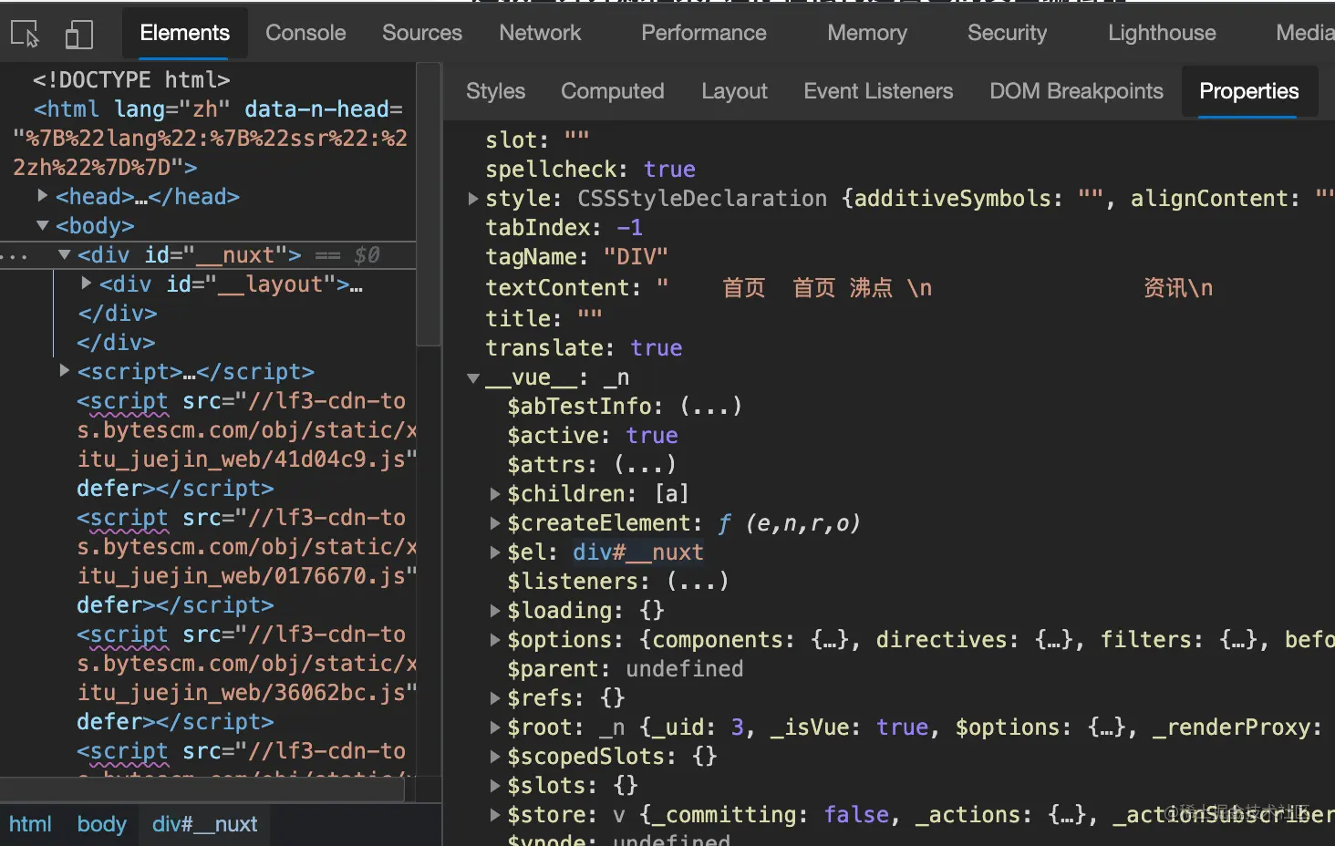Click the body breadcrumb item
Viewport: 1335px width, 846px height.
click(101, 824)
